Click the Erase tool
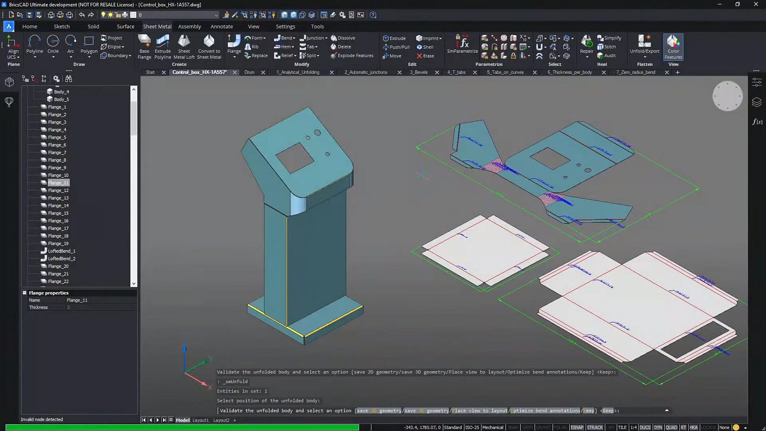The width and height of the screenshot is (766, 431). pos(425,56)
